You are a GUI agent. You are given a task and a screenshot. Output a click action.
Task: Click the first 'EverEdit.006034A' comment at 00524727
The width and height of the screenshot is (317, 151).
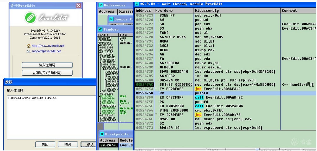(299, 24)
